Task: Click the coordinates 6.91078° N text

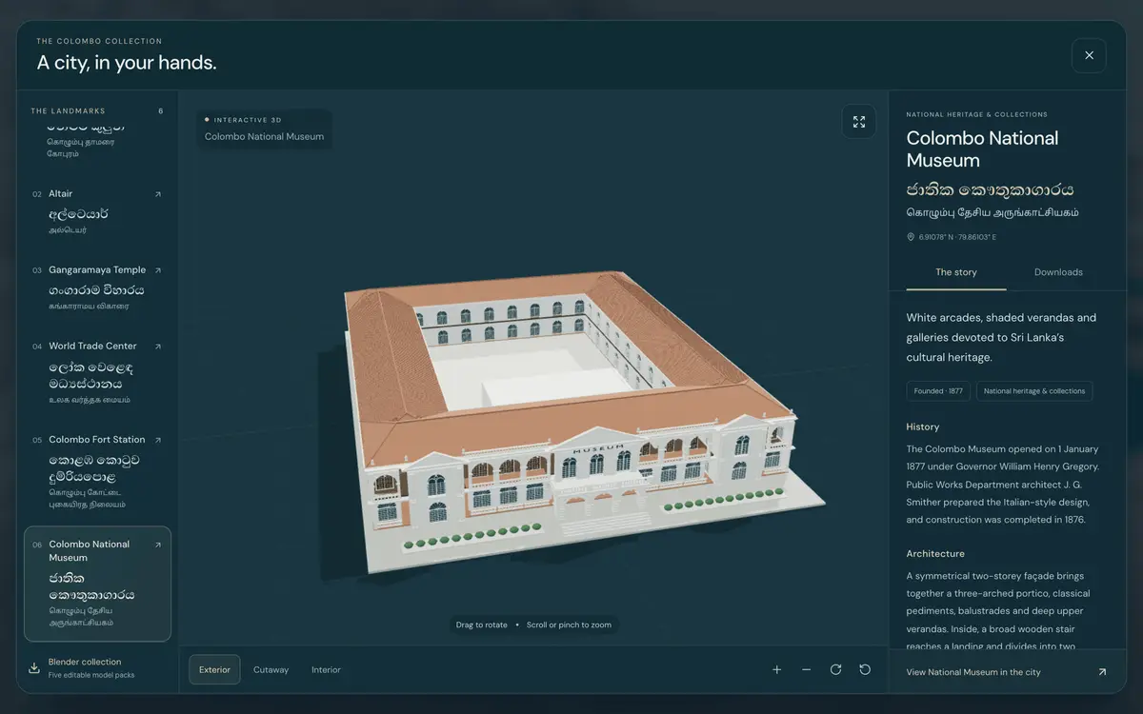Action: [957, 237]
